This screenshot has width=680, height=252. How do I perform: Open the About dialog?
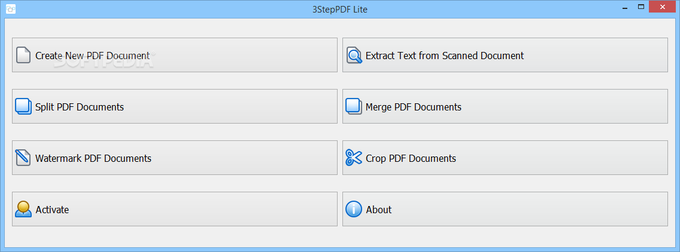point(505,209)
